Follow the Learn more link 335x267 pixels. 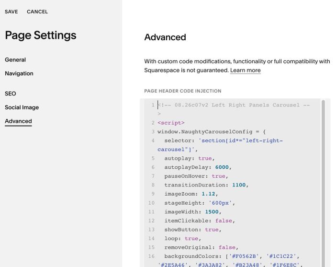(x=245, y=70)
